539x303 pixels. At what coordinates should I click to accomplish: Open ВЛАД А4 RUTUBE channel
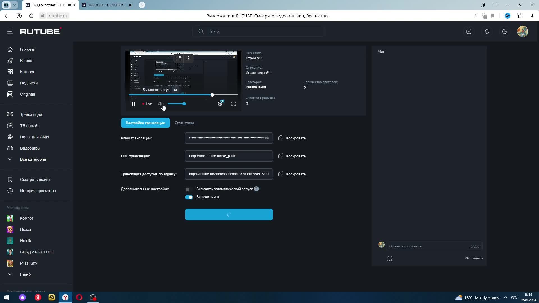(x=36, y=252)
